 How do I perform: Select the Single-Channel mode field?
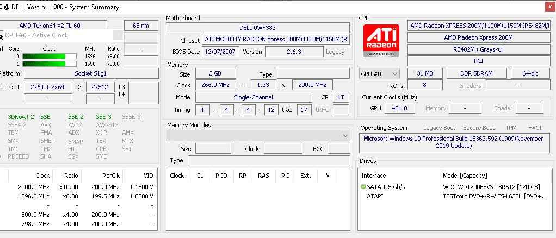click(254, 97)
